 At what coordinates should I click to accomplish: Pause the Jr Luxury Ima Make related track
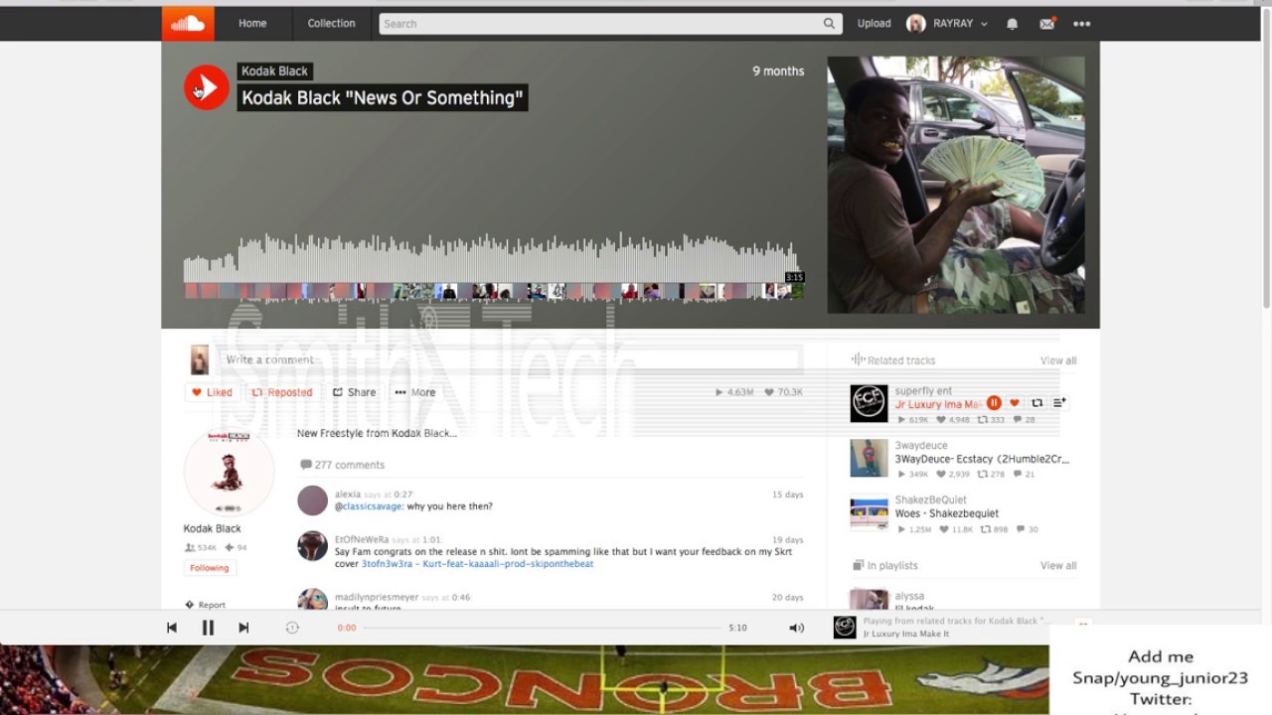pos(994,403)
